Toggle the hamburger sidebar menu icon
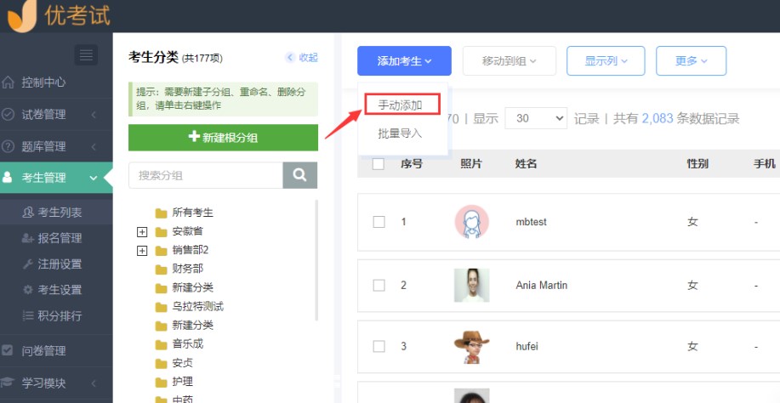 pos(86,55)
